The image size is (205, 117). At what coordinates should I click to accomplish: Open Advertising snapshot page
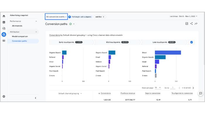(x=19, y=15)
